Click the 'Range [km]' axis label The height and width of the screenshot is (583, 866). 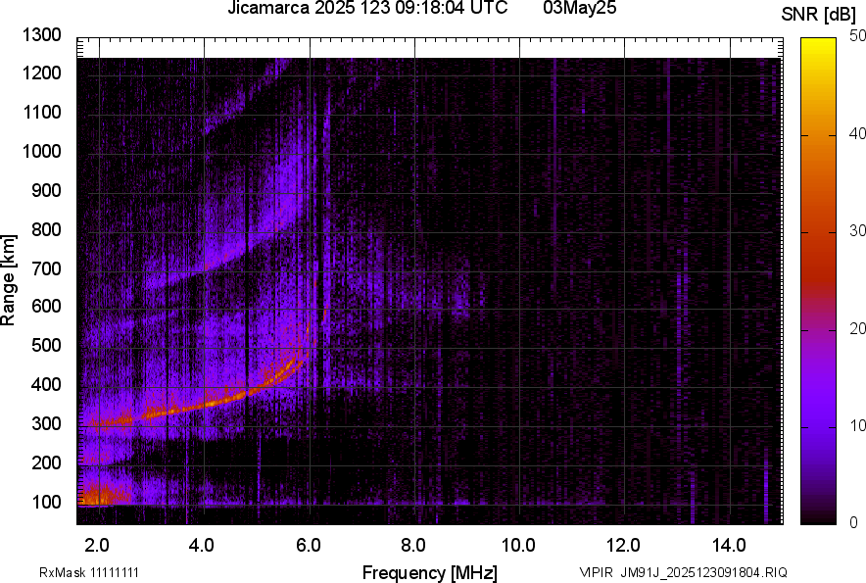point(8,279)
